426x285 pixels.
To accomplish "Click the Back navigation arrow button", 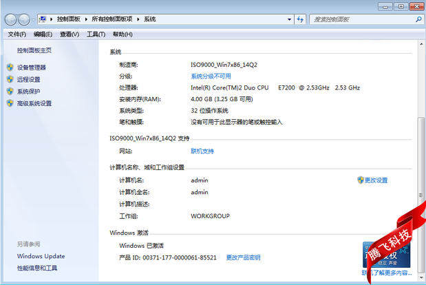I will pyautogui.click(x=11, y=19).
